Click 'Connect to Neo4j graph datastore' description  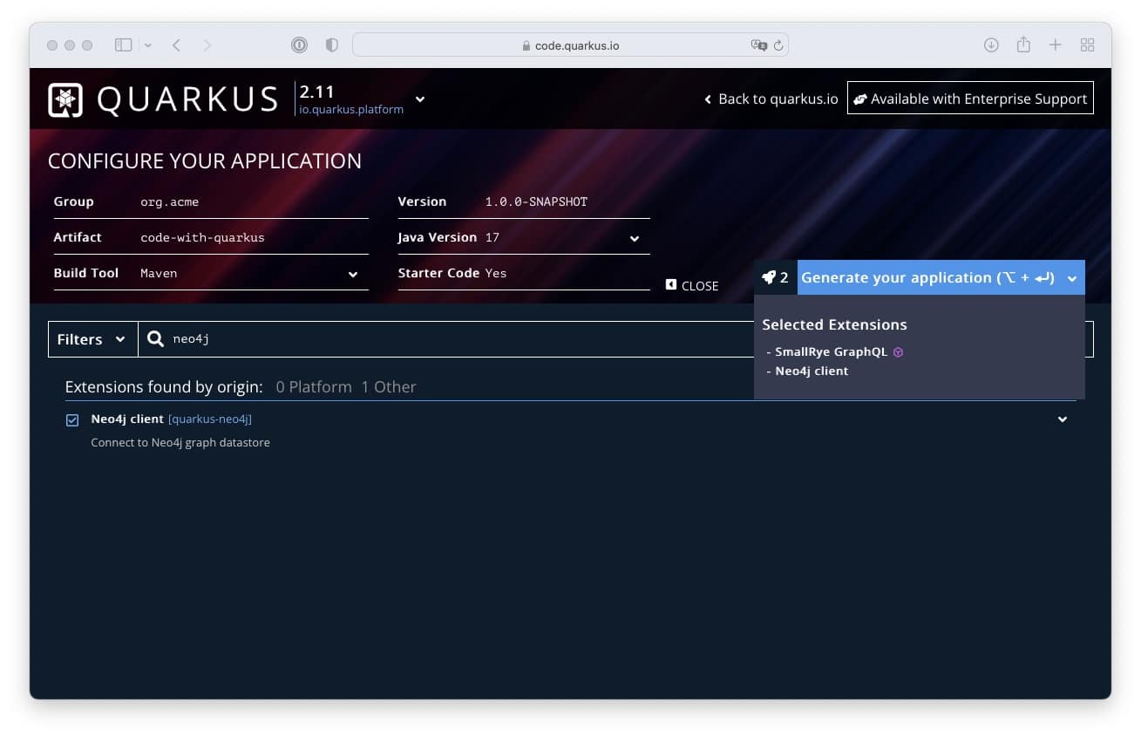click(x=180, y=443)
